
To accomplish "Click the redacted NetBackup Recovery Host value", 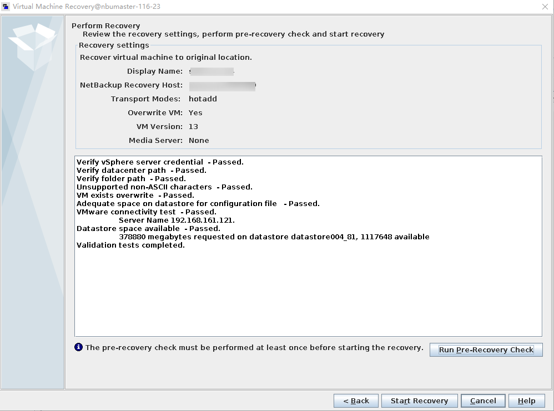I will point(222,85).
